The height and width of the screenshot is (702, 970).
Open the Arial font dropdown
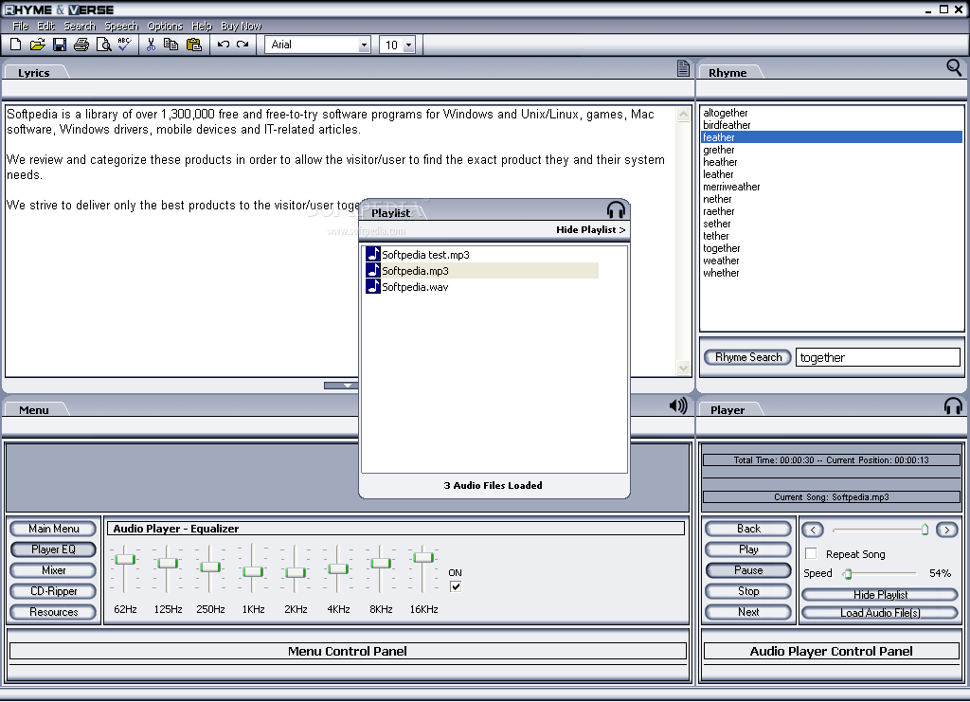click(364, 45)
